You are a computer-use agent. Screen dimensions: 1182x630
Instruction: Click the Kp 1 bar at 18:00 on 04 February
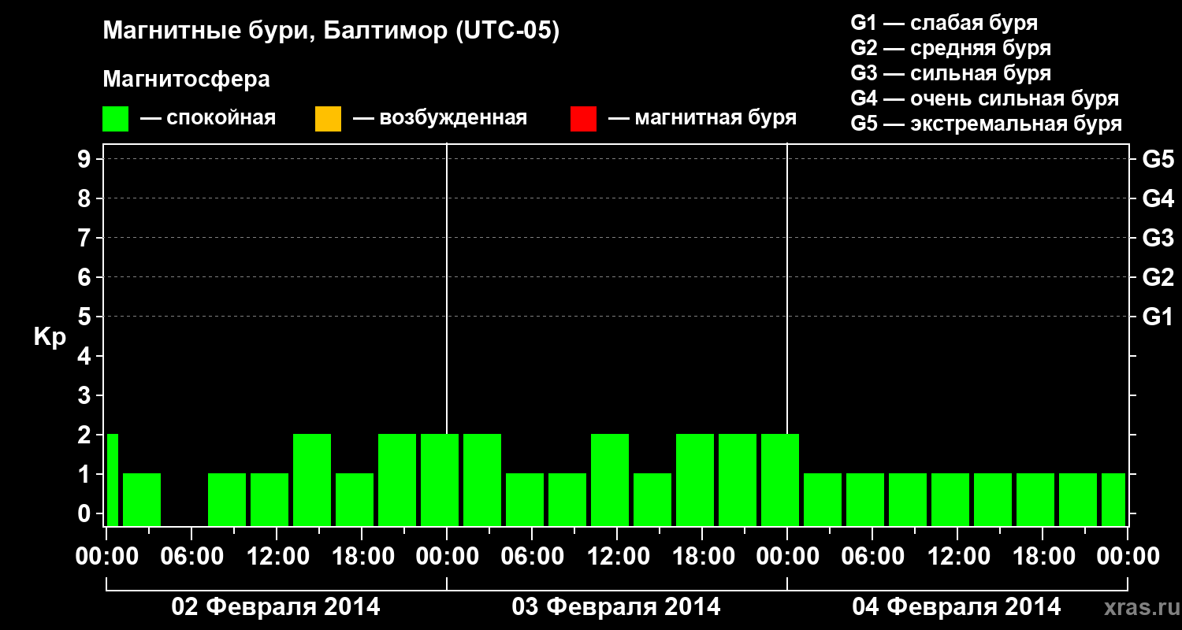[1035, 499]
